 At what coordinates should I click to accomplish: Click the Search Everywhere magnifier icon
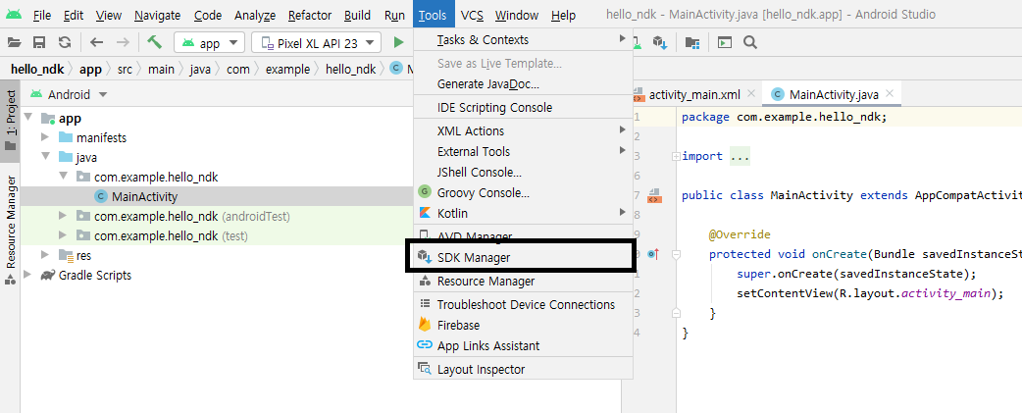click(x=750, y=43)
